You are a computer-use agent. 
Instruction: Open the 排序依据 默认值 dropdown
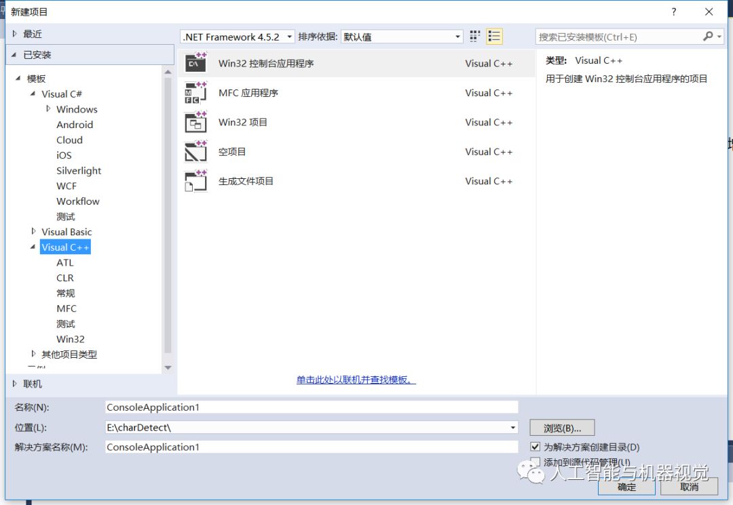[x=402, y=37]
